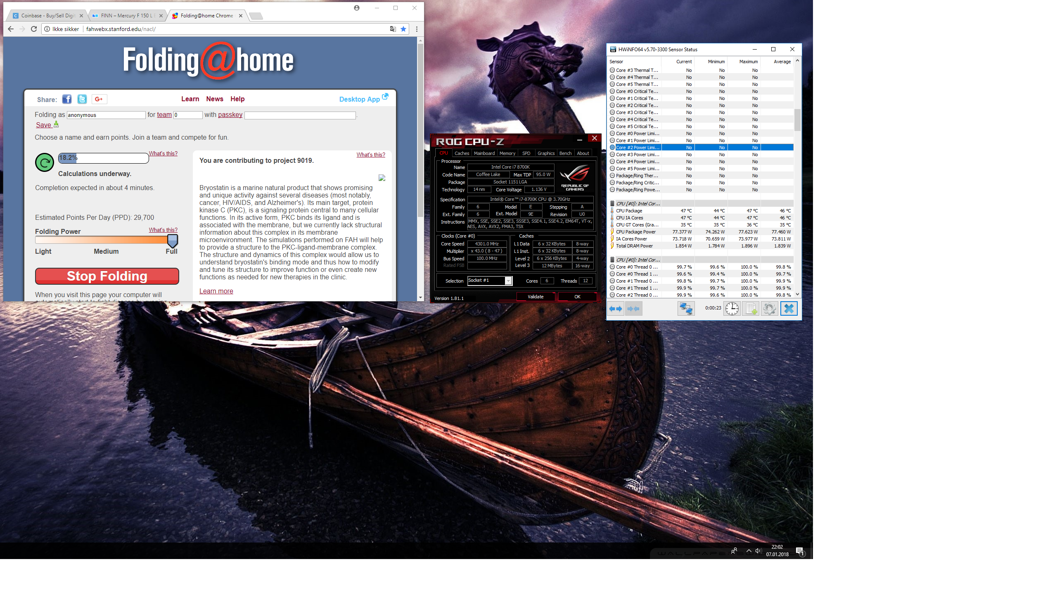Share Folding@home on Twitter
The image size is (1057, 595).
click(82, 99)
